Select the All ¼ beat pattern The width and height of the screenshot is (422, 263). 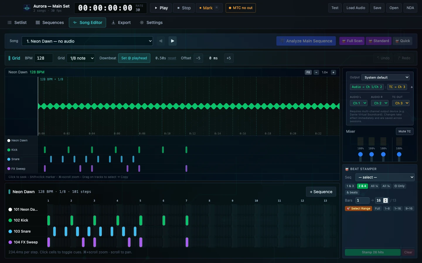pyautogui.click(x=374, y=186)
